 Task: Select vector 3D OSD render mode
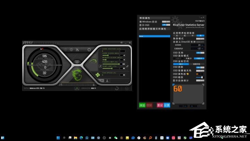point(189,58)
